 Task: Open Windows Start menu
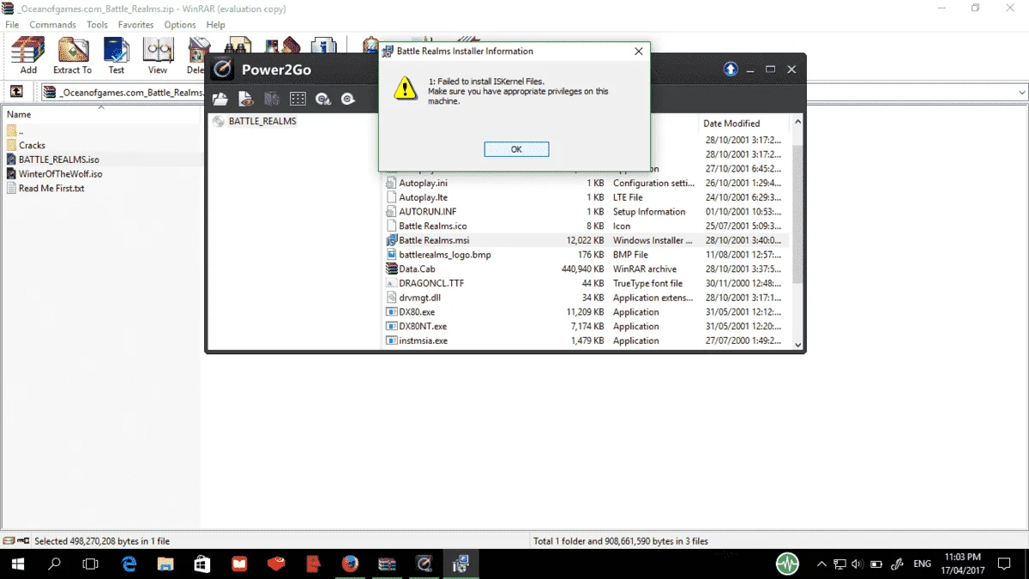19,564
